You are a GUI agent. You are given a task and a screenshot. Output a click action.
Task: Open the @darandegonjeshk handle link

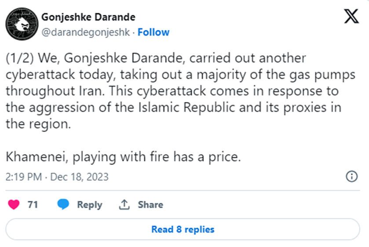tap(86, 32)
